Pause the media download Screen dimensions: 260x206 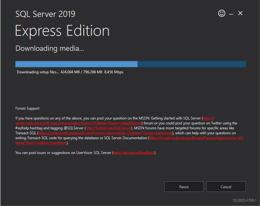point(184,187)
